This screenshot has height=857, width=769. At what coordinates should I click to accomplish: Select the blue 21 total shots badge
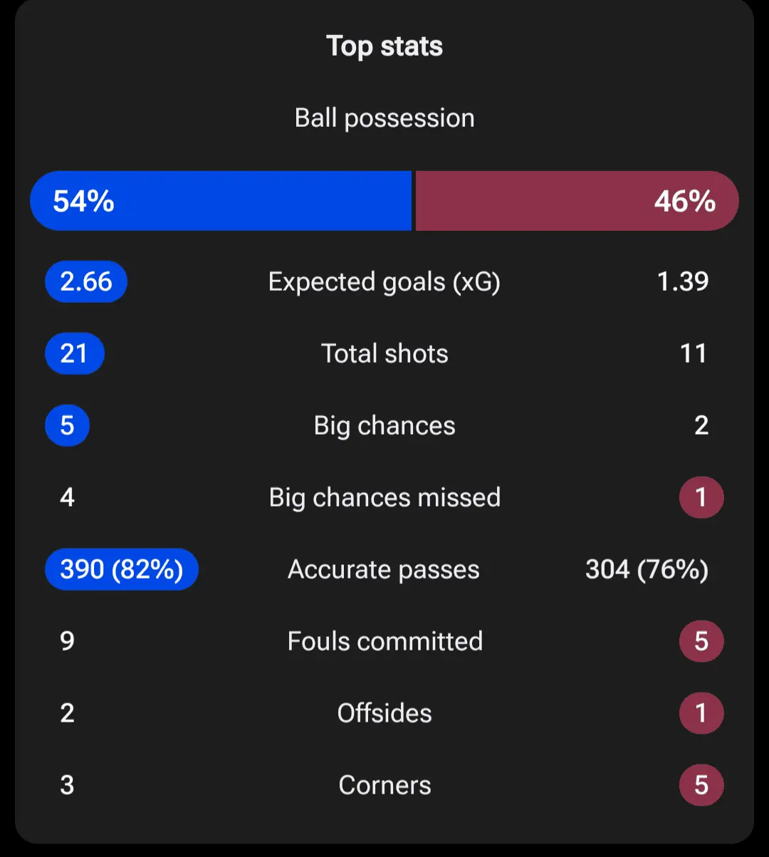[x=74, y=354]
